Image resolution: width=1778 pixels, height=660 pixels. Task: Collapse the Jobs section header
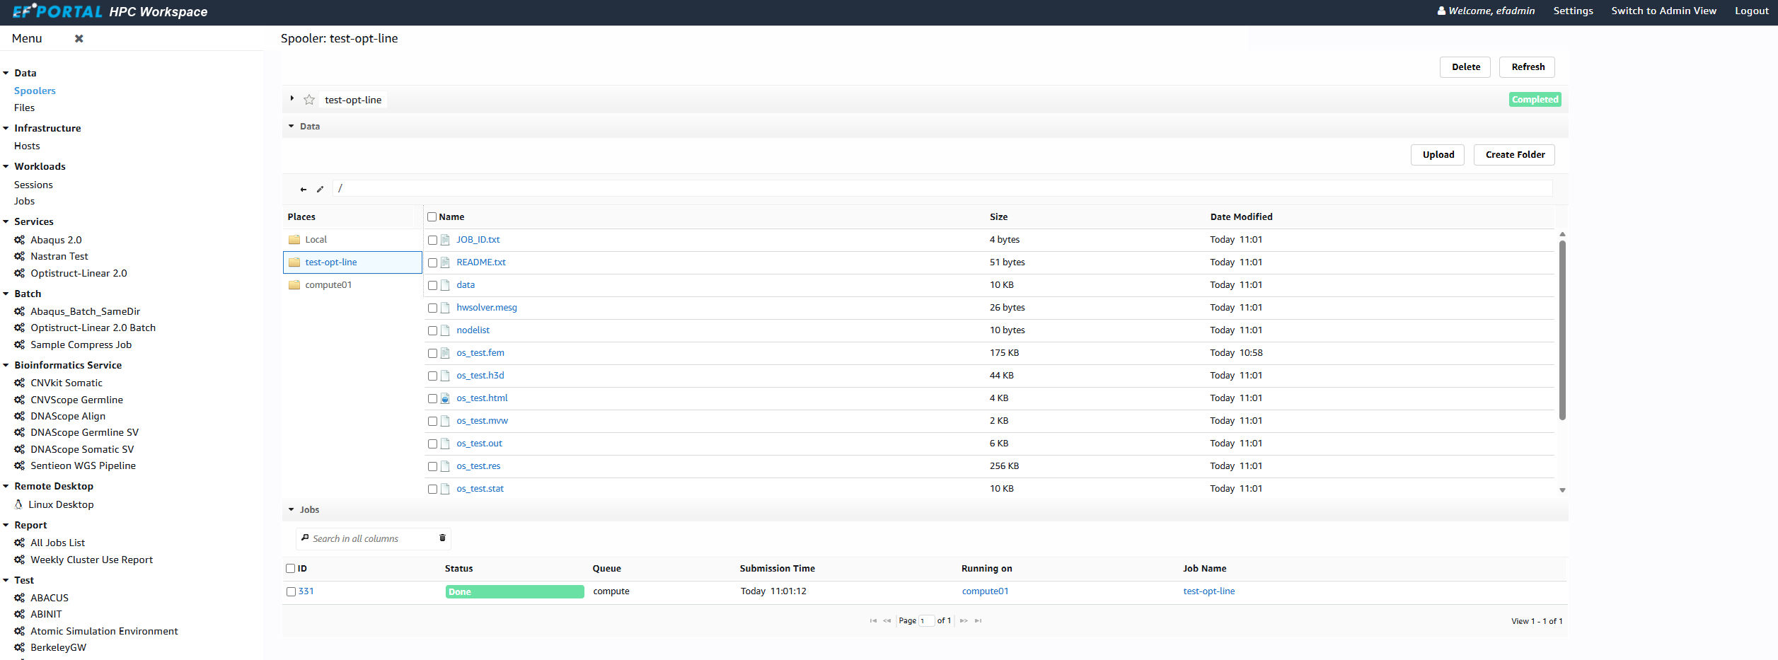click(291, 510)
